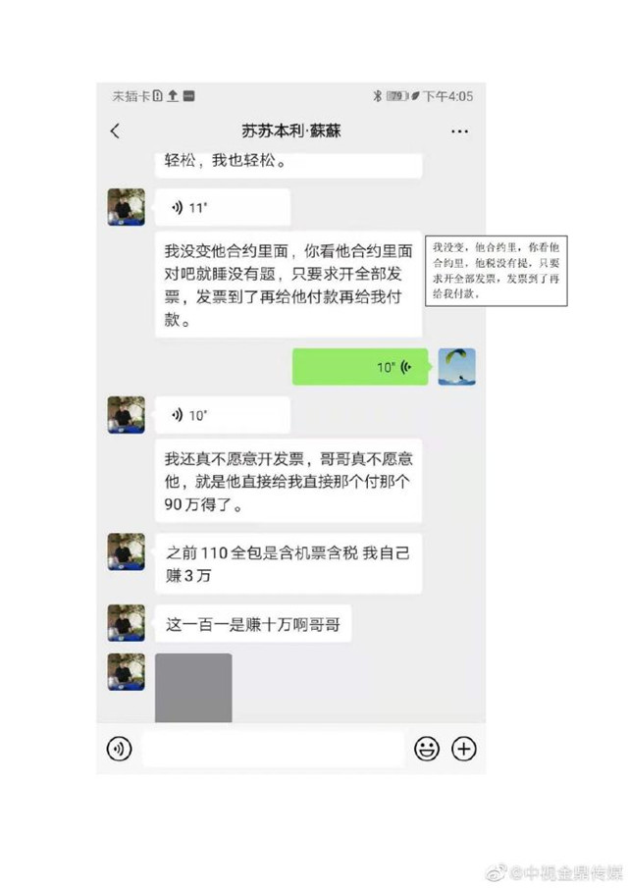
Task: Play the green sent 10-second voice message
Action: click(x=360, y=367)
